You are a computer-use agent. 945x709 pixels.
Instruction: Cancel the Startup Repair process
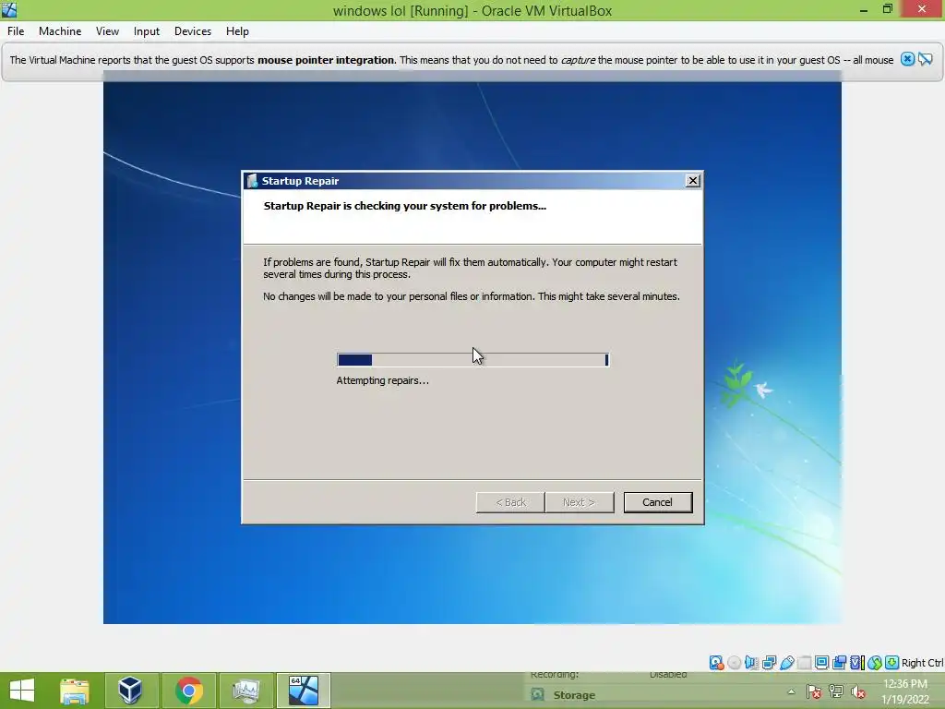pos(657,502)
